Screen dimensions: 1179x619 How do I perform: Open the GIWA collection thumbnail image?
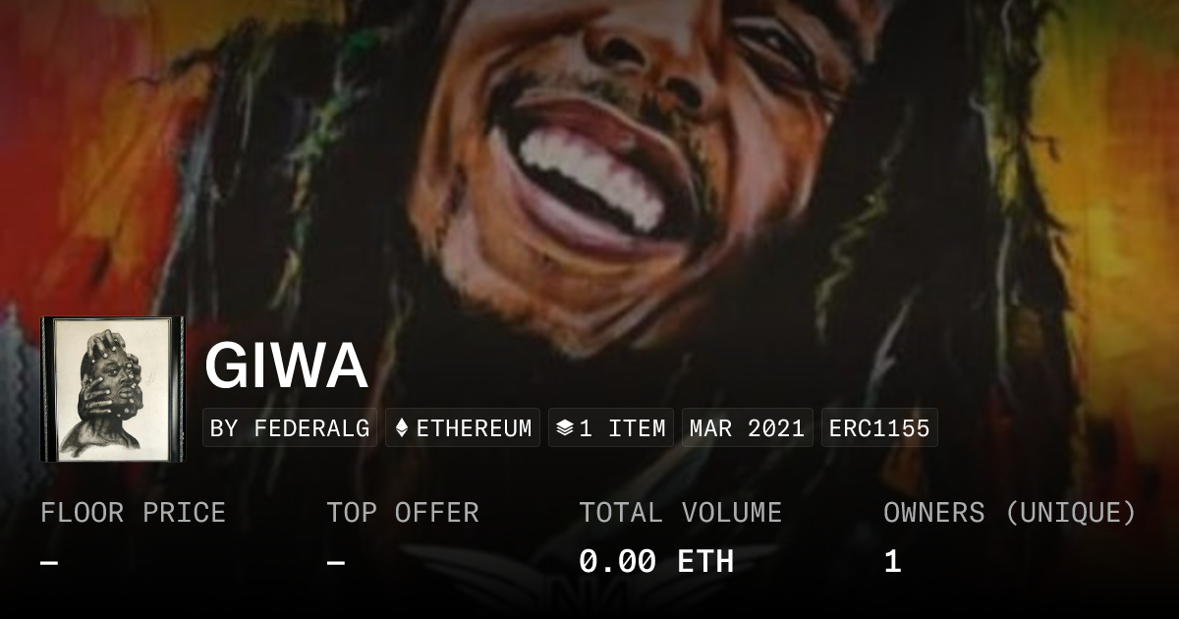pyautogui.click(x=112, y=389)
